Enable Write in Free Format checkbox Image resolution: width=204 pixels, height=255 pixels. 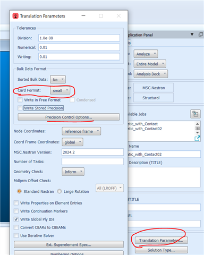(20, 100)
